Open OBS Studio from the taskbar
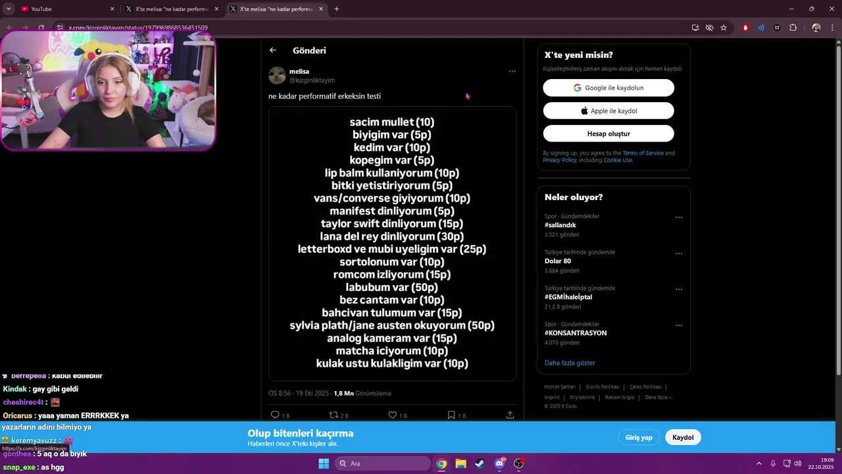Screen dimensions: 842x474 point(518,463)
